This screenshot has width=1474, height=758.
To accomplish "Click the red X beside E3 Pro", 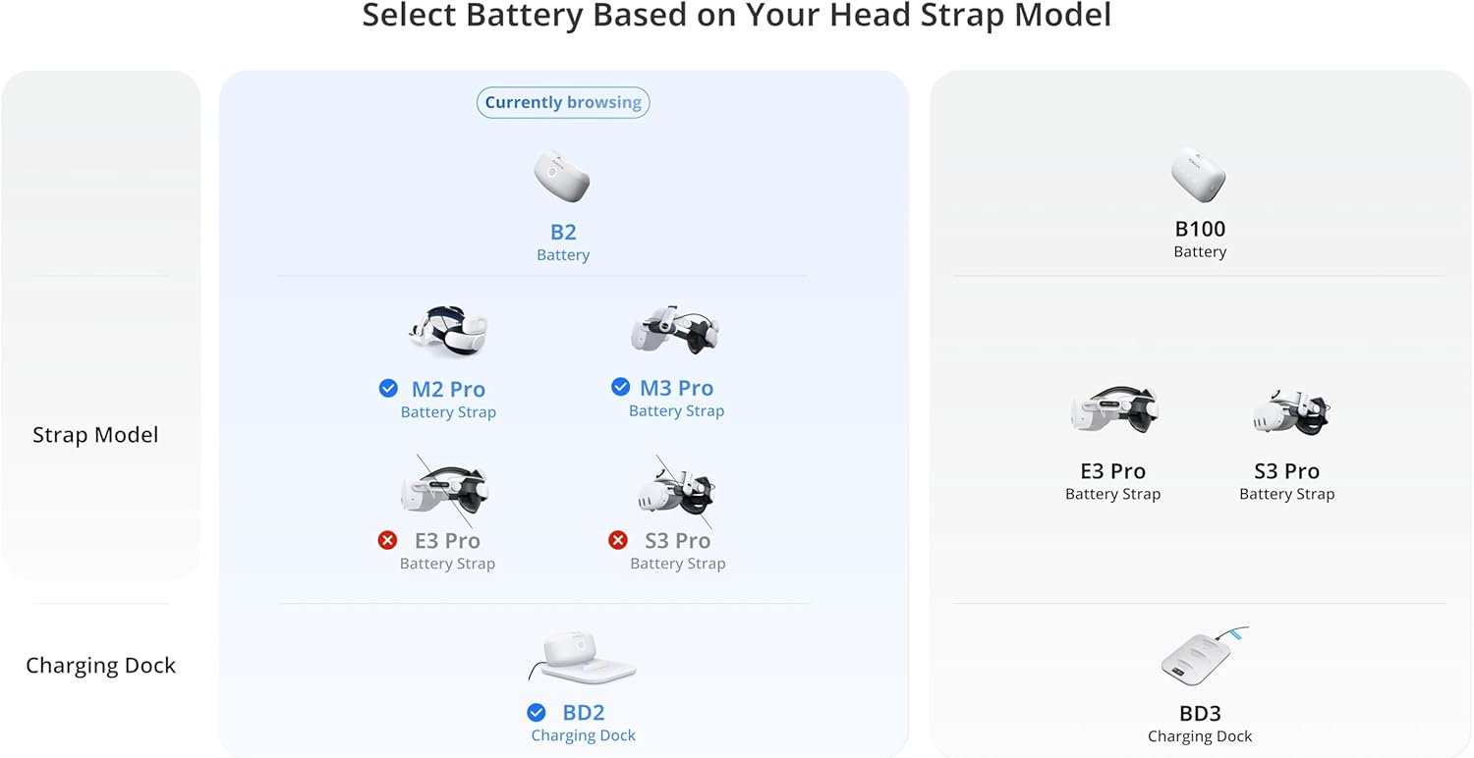I will [387, 540].
